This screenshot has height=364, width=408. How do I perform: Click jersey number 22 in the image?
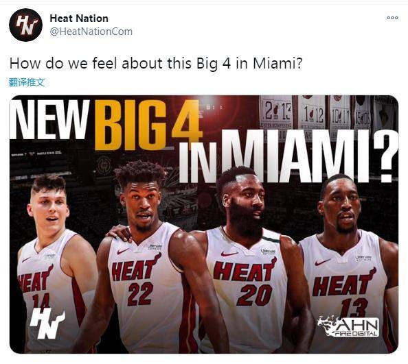140,293
